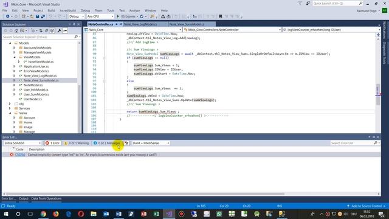Screen dimensions: 389x219
Task: Click the browser refresh icon in toolbar
Action: 142,16
